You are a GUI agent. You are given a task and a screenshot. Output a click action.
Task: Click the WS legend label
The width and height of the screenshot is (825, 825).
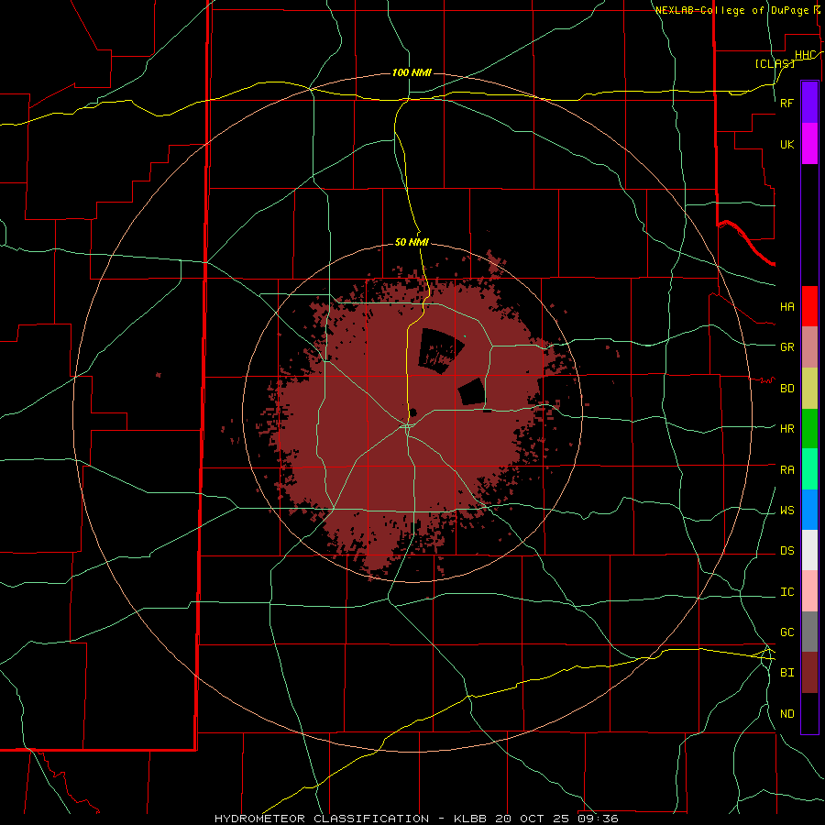tap(786, 510)
